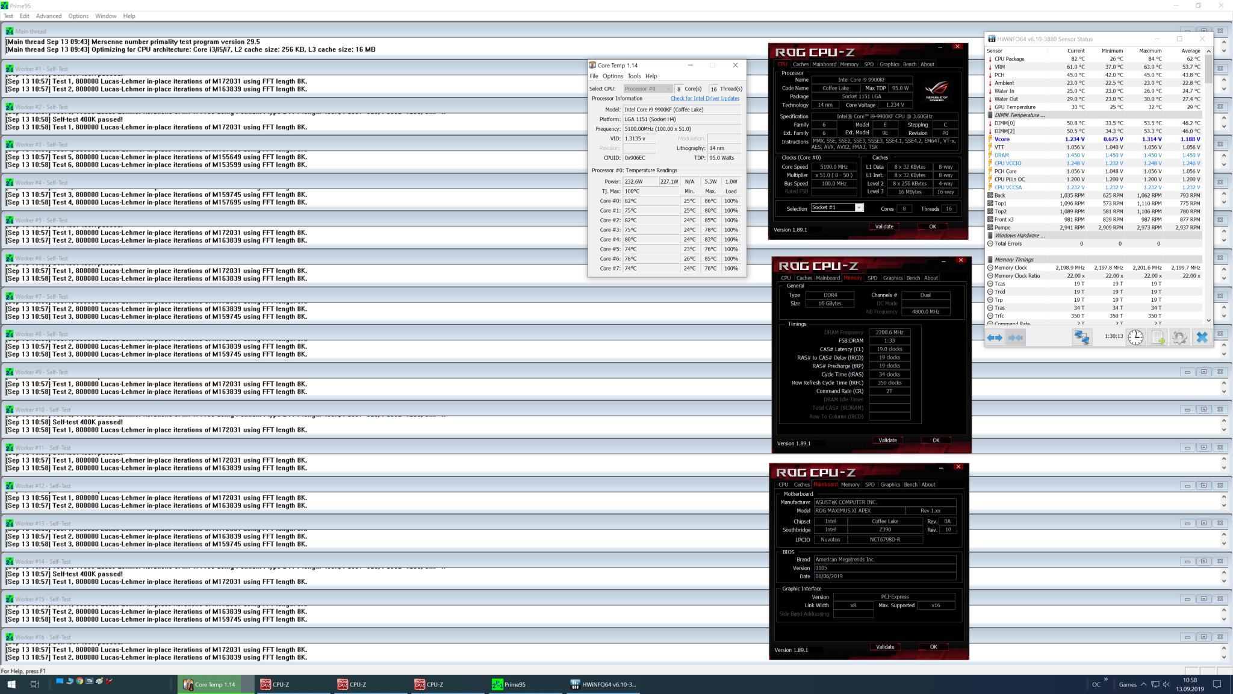
Task: Switch to Bench tab in top CPU-Z window
Action: 910,64
